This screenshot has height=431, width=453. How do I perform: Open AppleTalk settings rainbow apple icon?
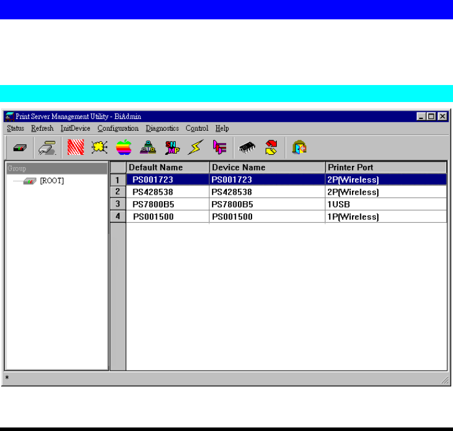pos(123,147)
